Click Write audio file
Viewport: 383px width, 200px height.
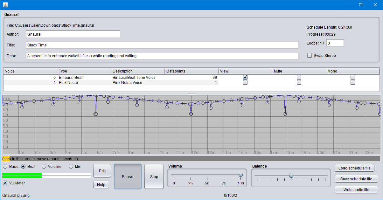356,190
